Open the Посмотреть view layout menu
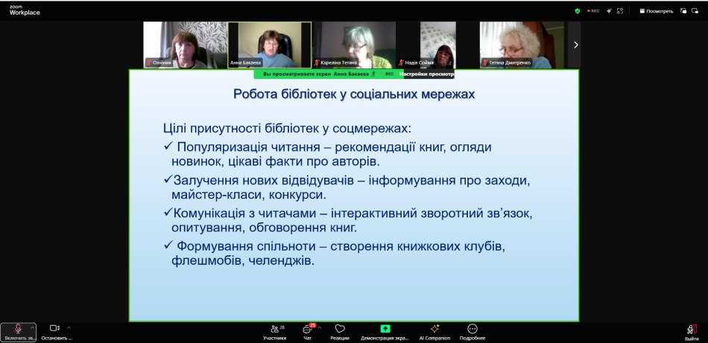The image size is (708, 343). click(656, 11)
